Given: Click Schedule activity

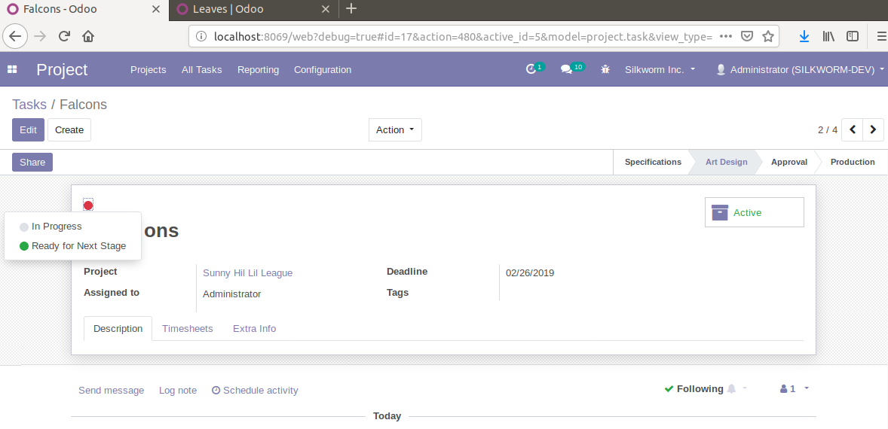Looking at the screenshot, I should [x=255, y=390].
